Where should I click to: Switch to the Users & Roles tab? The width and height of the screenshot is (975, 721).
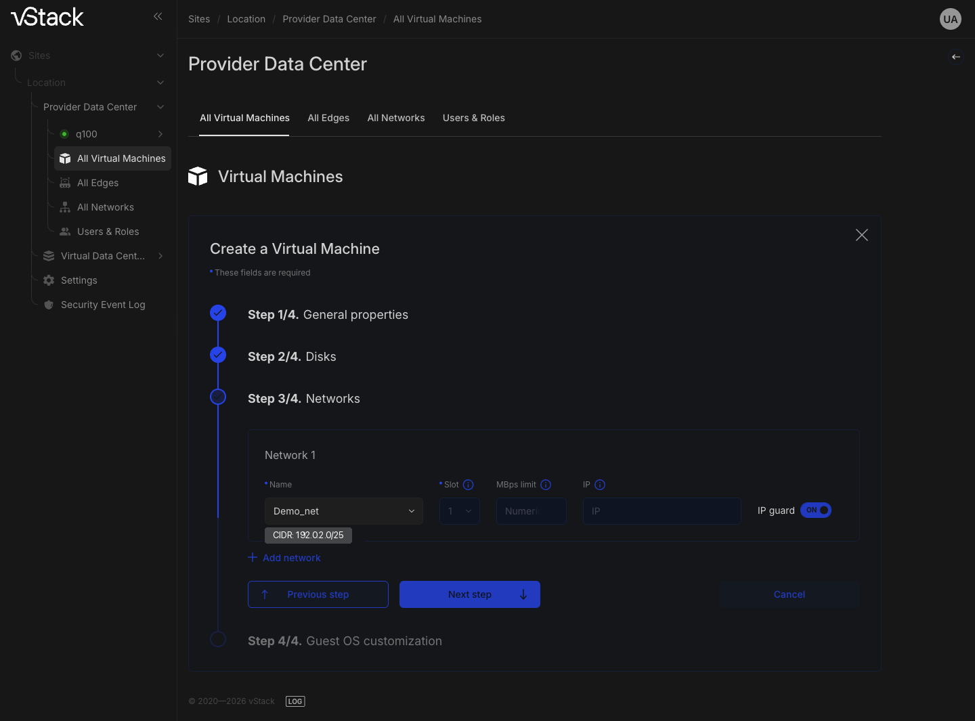[474, 118]
